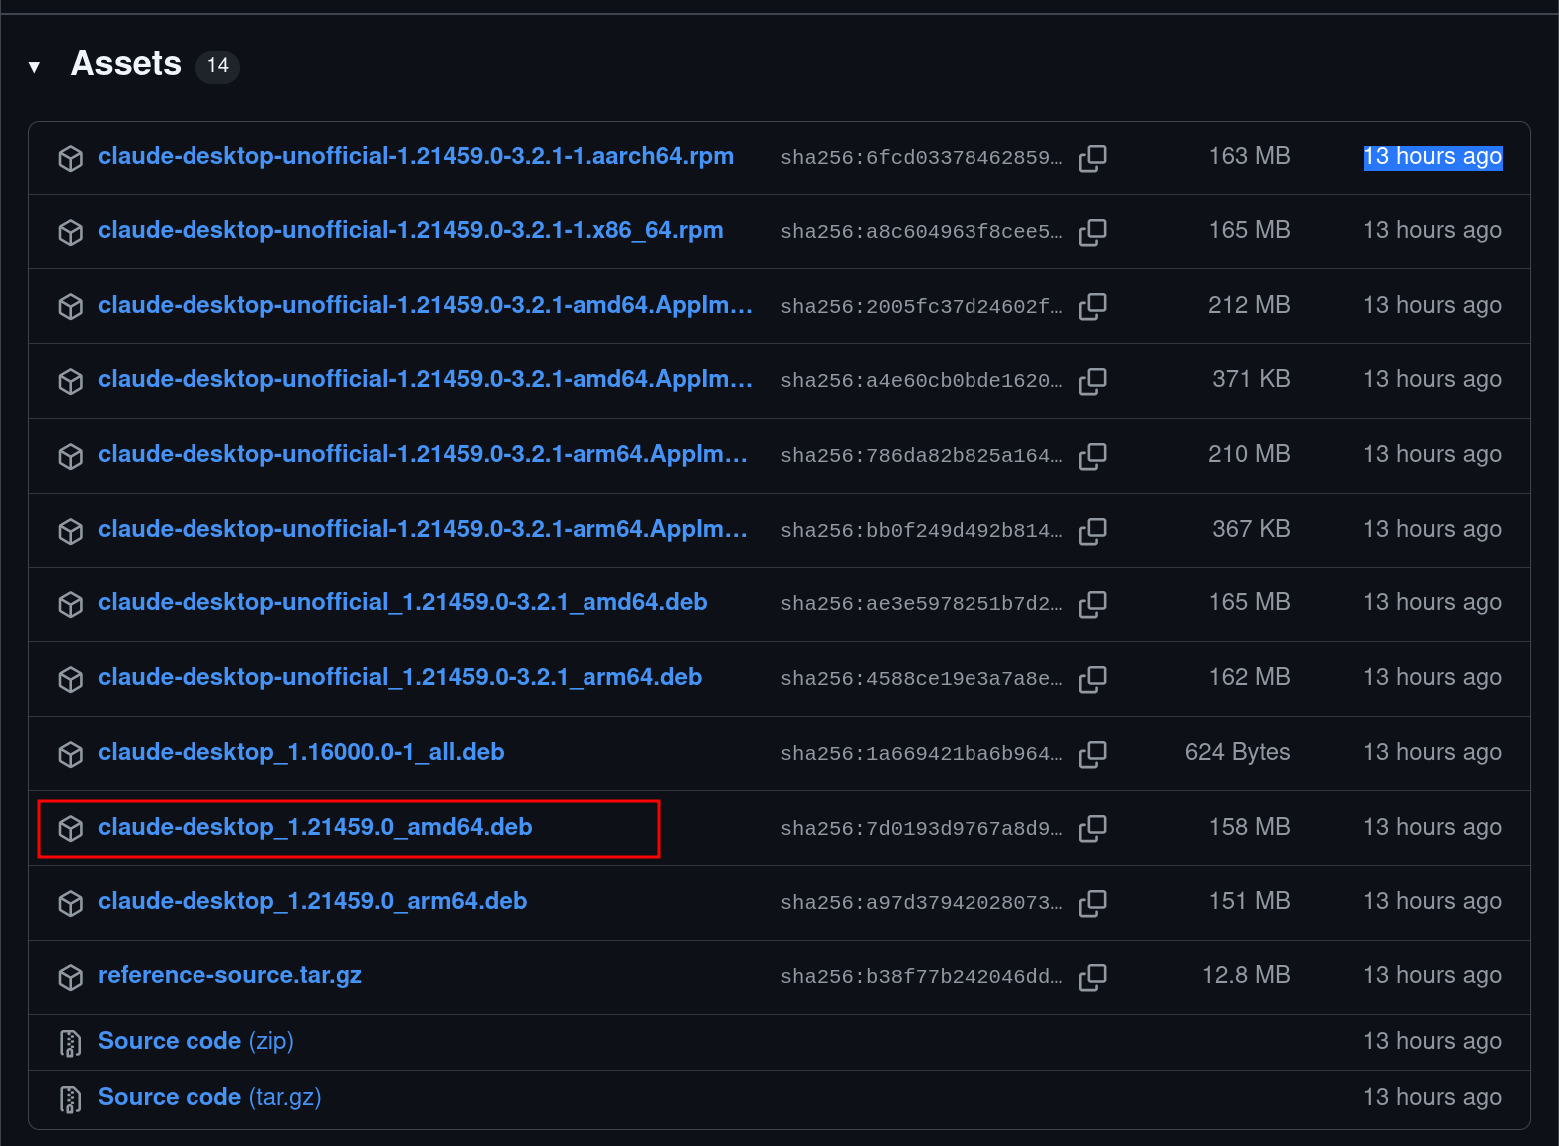The height and width of the screenshot is (1146, 1559).
Task: Copy hash for claude-desktop_1.21459.0_amd64.deb
Action: (1093, 828)
